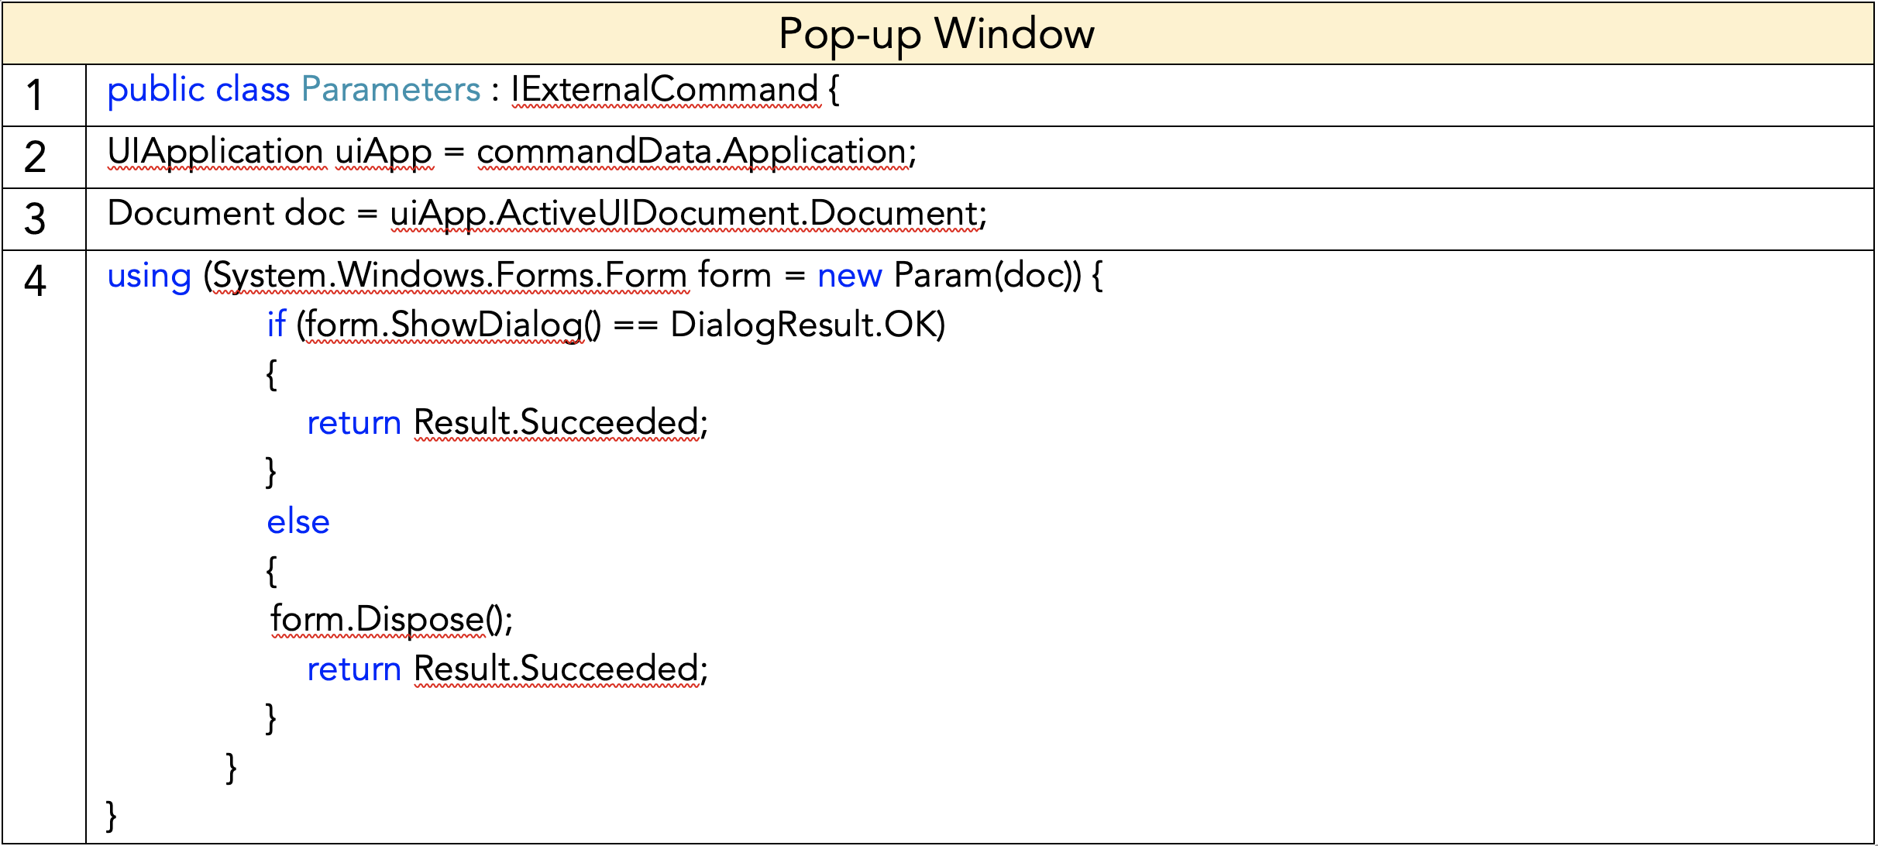This screenshot has width=1878, height=846.
Task: Click the "public" keyword
Action: point(156,90)
